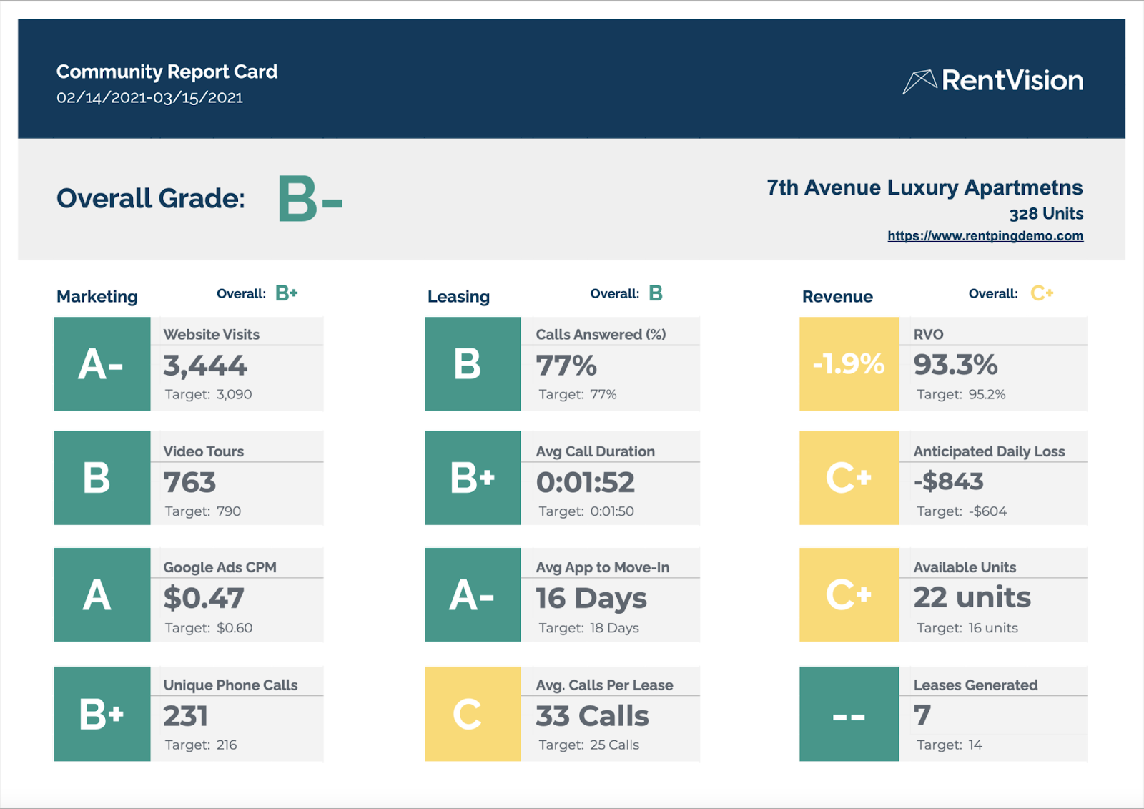The width and height of the screenshot is (1144, 809).
Task: Click the A grade tile for Google Ads CPM
Action: [102, 594]
